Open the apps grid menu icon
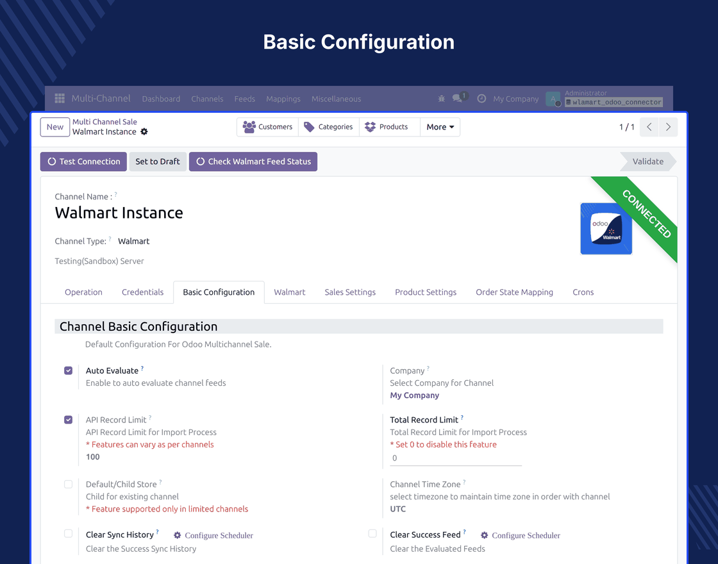718x564 pixels. (60, 99)
